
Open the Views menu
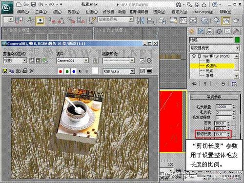pos(74,12)
